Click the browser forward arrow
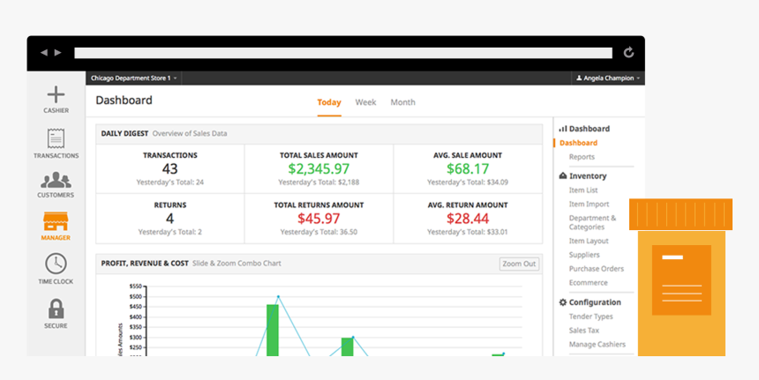Image resolution: width=759 pixels, height=380 pixels. pyautogui.click(x=57, y=53)
